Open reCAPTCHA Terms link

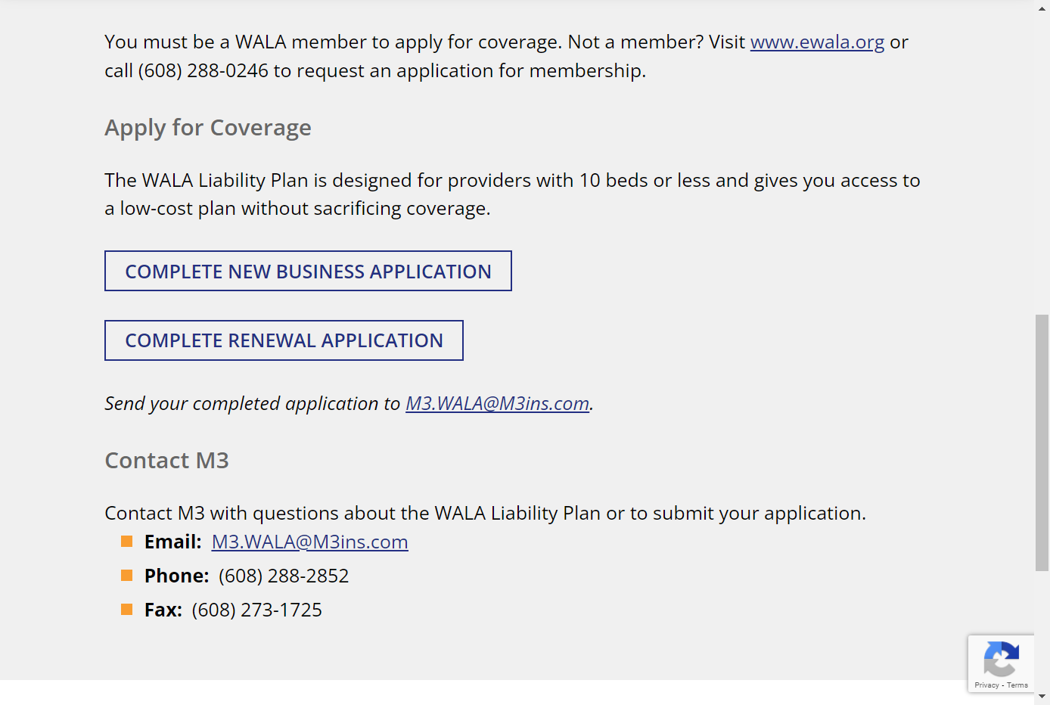point(1017,685)
